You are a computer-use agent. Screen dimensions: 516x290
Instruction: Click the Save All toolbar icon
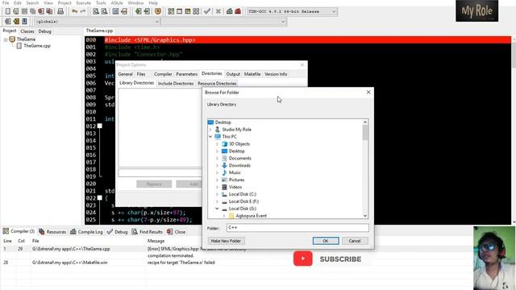32,11
